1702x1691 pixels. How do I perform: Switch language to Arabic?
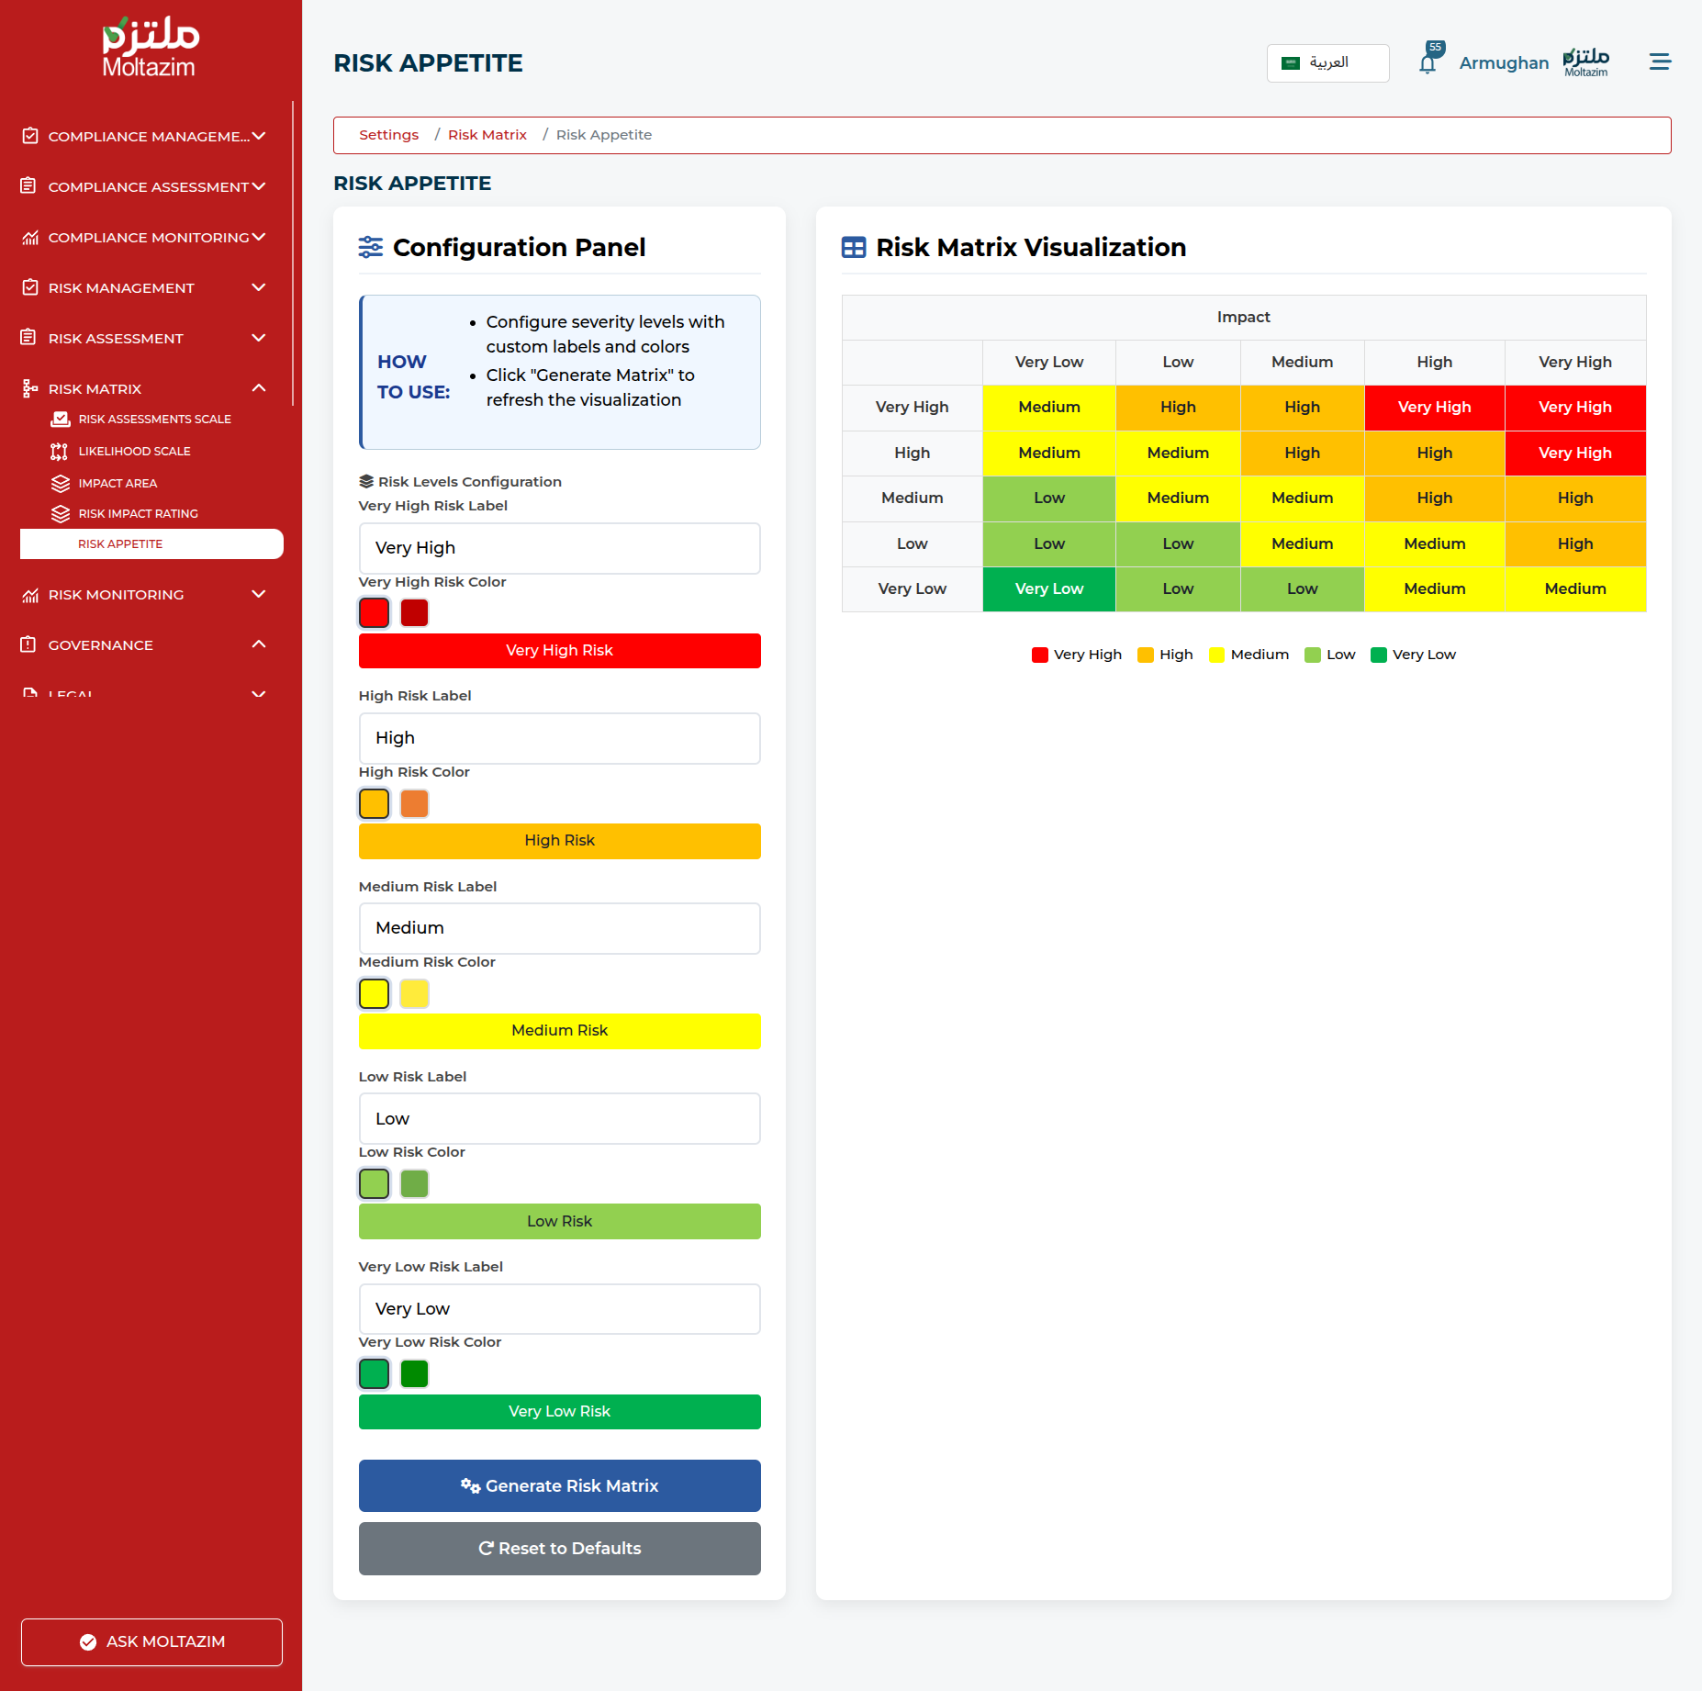(1327, 63)
